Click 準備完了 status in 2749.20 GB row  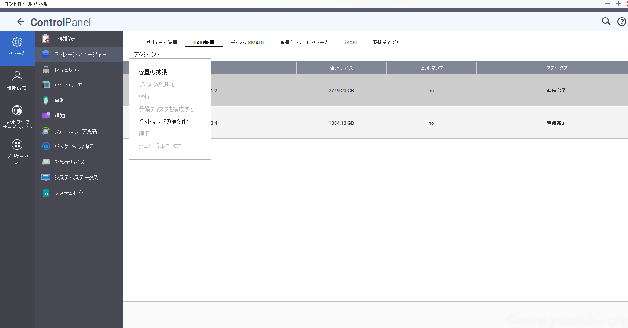click(x=556, y=91)
